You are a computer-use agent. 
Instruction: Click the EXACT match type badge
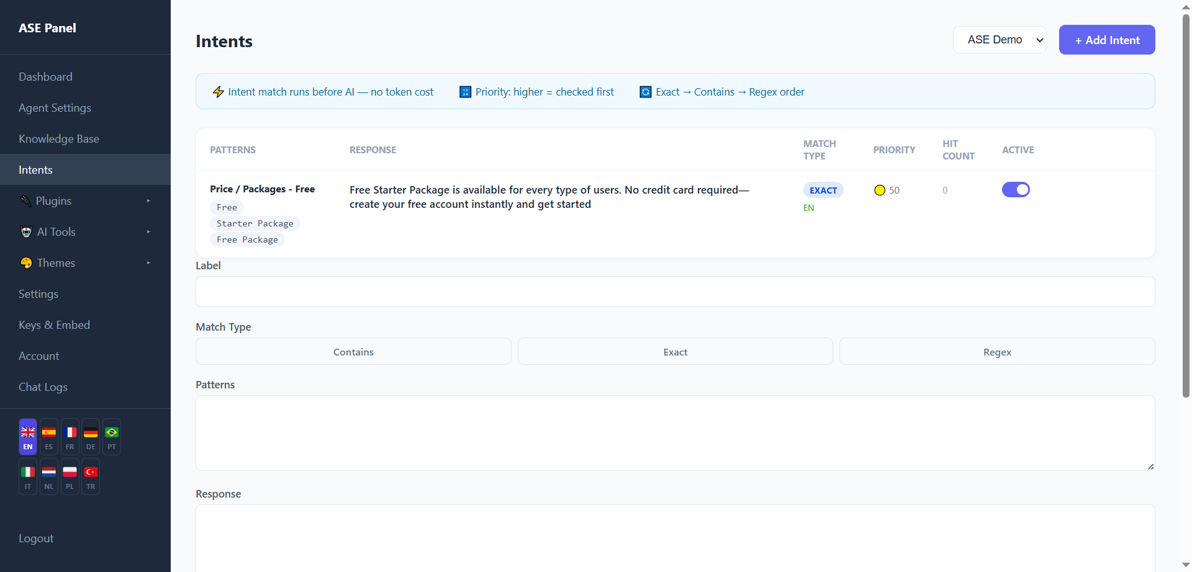(823, 190)
